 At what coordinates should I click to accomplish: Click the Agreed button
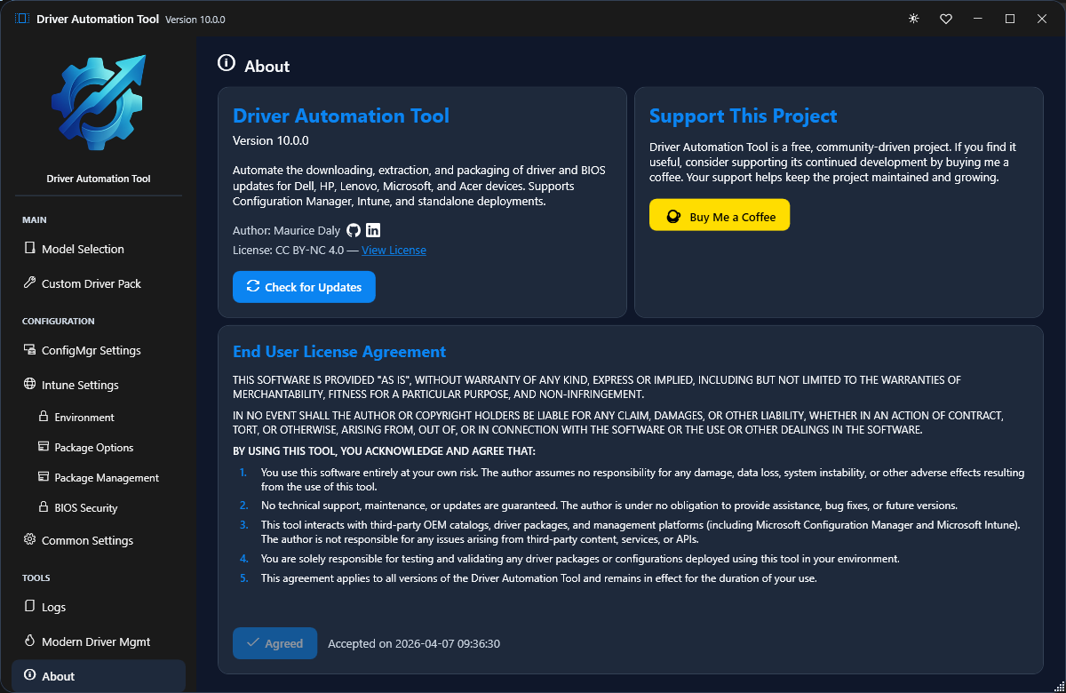[274, 643]
